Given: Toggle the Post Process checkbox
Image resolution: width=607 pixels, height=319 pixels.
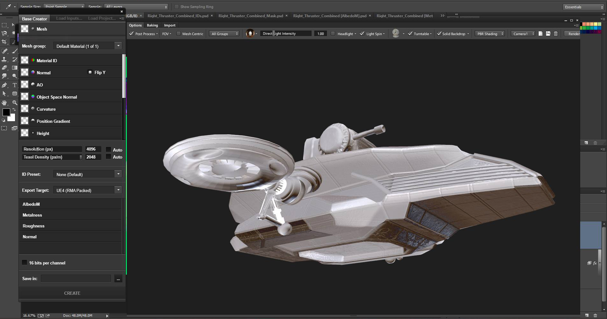Looking at the screenshot, I should pyautogui.click(x=131, y=33).
